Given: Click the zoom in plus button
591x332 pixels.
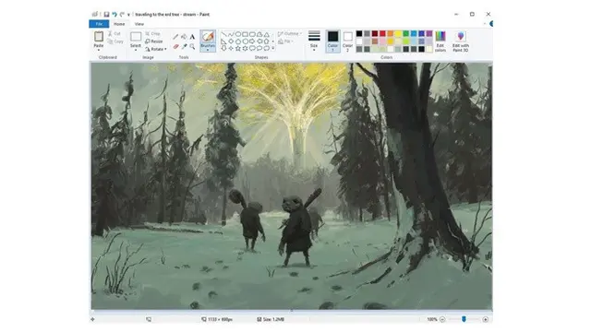Looking at the screenshot, I should (x=486, y=319).
